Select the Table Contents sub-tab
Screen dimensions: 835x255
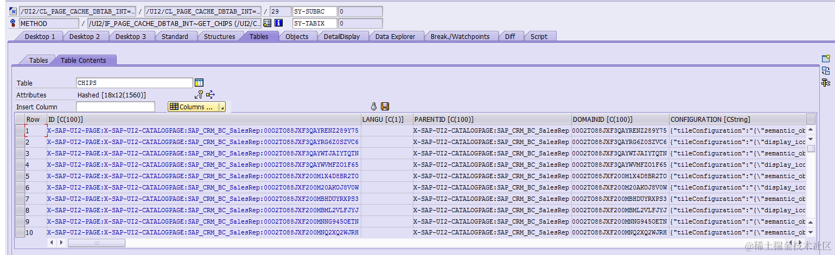[x=83, y=60]
